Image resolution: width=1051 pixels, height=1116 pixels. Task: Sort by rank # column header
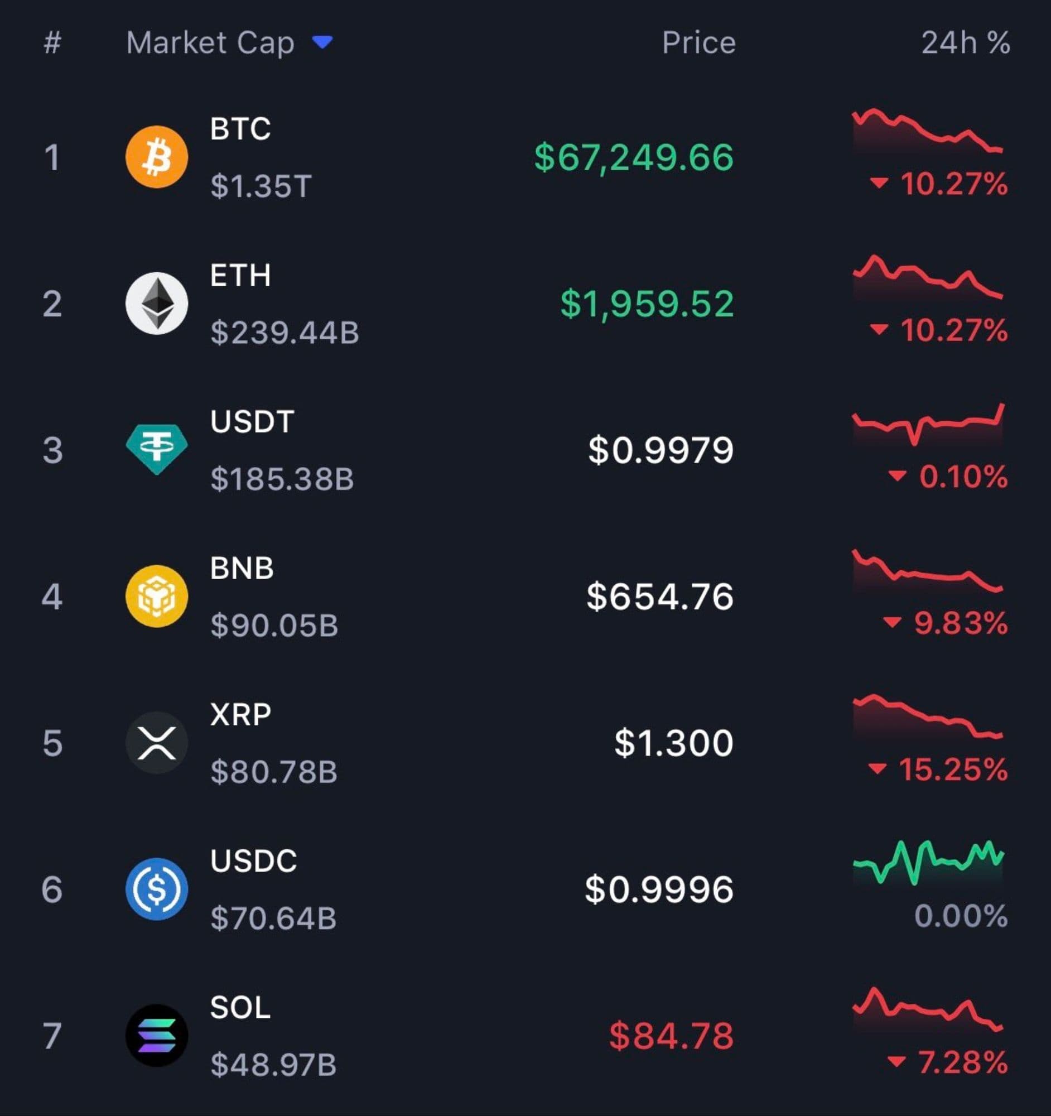52,42
